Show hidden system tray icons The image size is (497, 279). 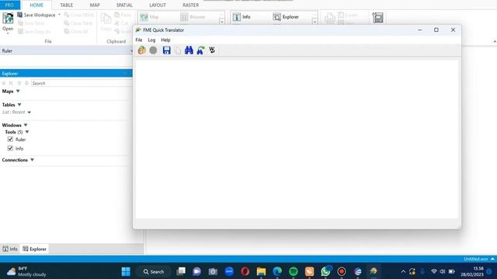tap(403, 271)
